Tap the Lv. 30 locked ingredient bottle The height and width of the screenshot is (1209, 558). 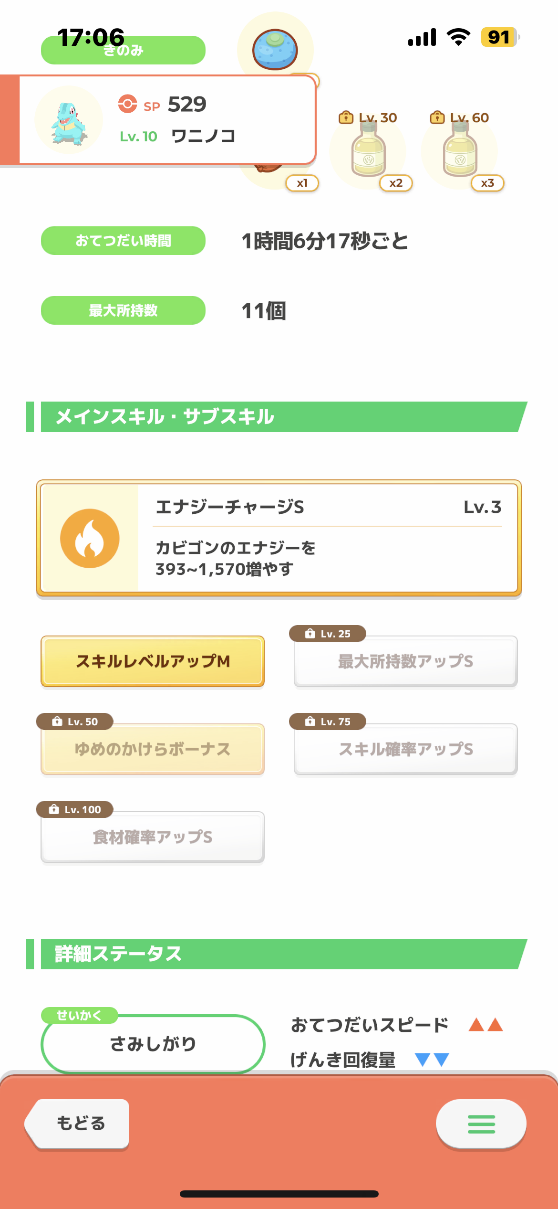368,149
